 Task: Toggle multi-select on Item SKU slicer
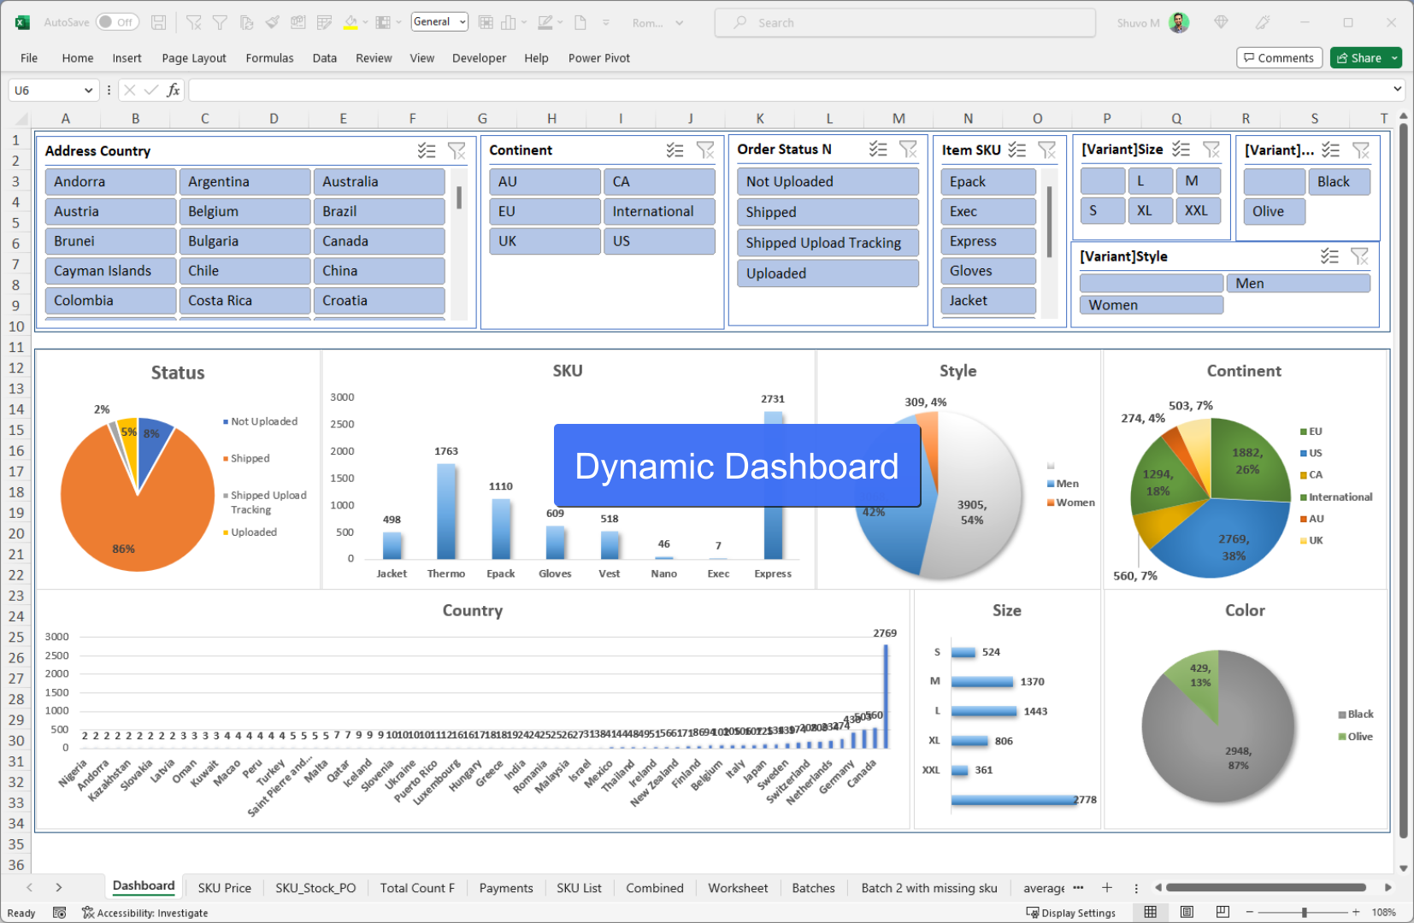(x=1016, y=150)
